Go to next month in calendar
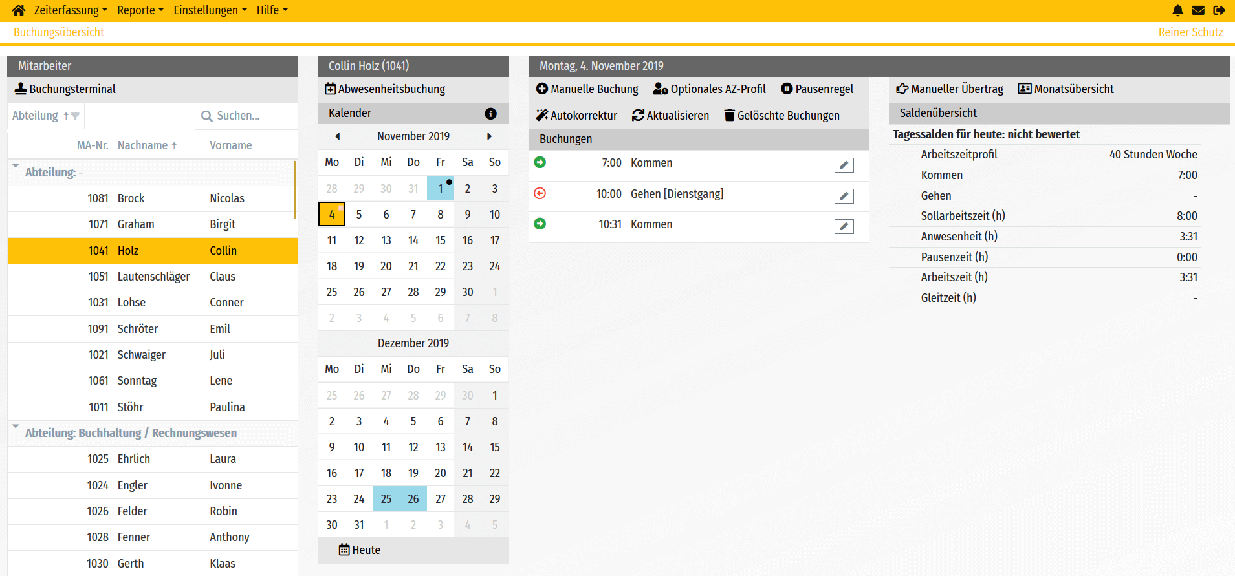The image size is (1235, 576). click(x=489, y=136)
